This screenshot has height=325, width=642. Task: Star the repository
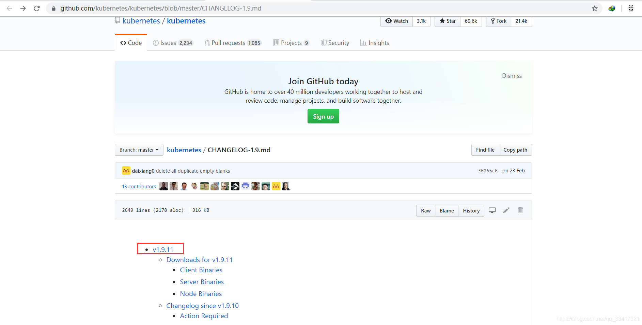[x=448, y=21]
